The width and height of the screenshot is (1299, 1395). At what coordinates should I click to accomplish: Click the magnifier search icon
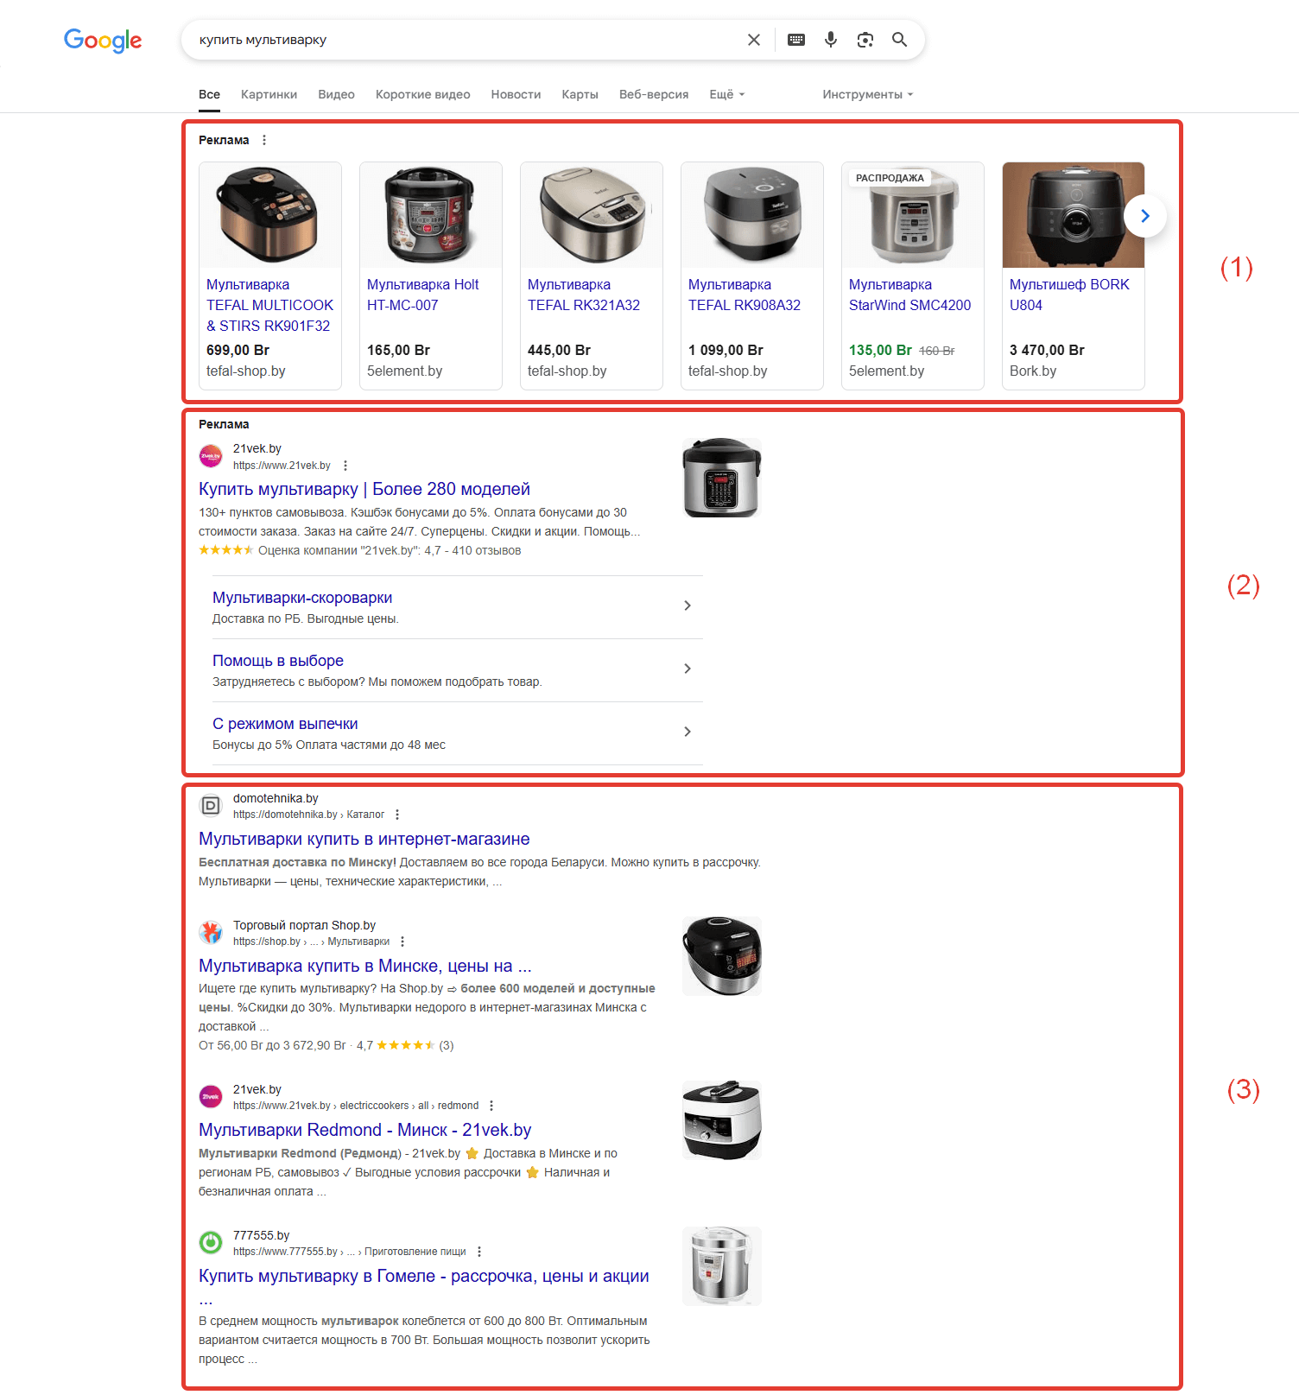pos(900,40)
